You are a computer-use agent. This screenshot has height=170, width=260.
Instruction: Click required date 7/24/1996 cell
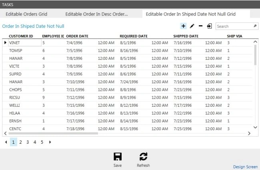click(x=129, y=82)
